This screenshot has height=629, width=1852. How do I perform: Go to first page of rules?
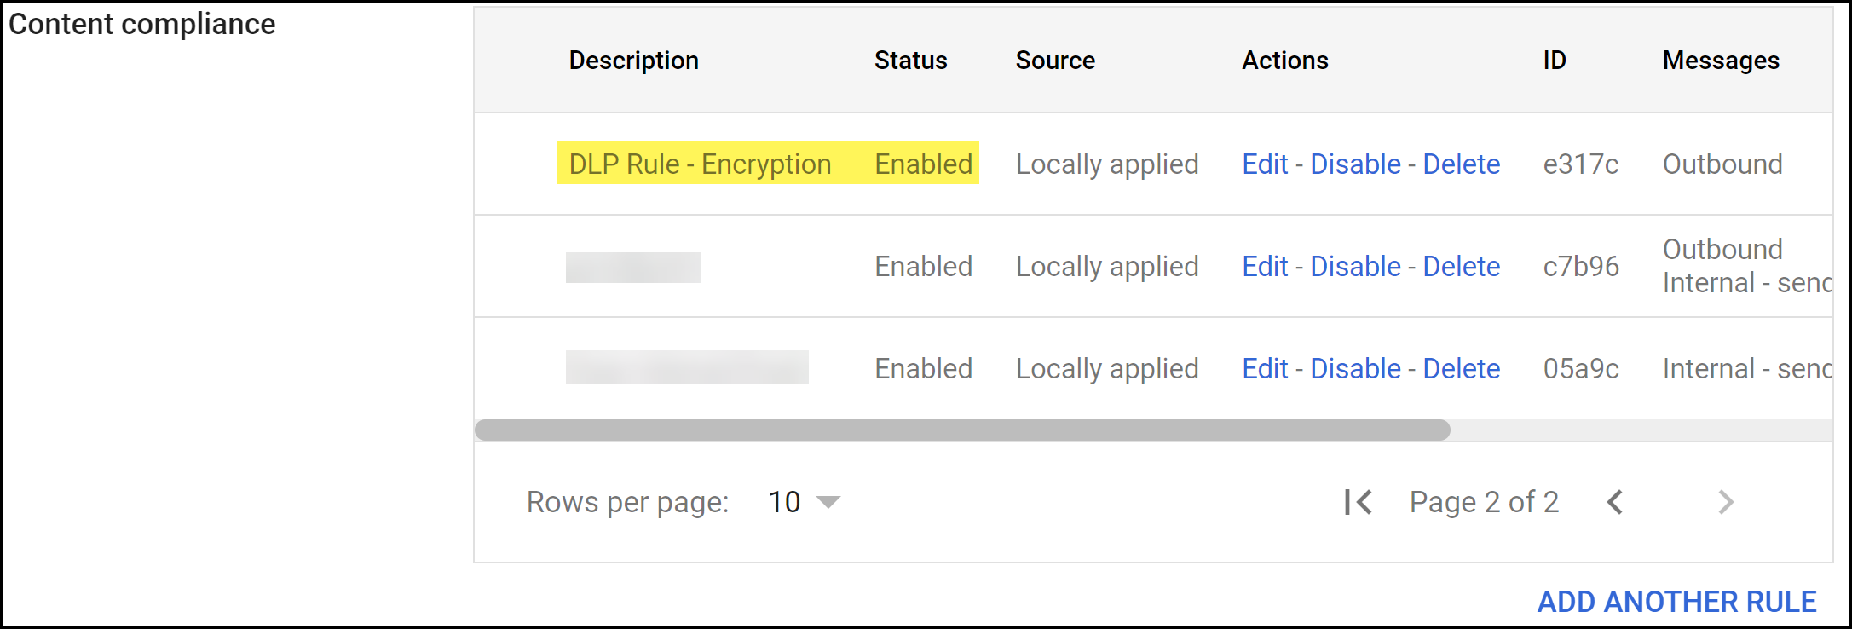1358,502
